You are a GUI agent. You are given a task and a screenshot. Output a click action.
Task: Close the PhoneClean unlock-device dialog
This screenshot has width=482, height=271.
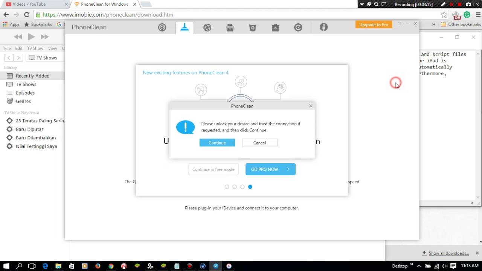point(311,106)
